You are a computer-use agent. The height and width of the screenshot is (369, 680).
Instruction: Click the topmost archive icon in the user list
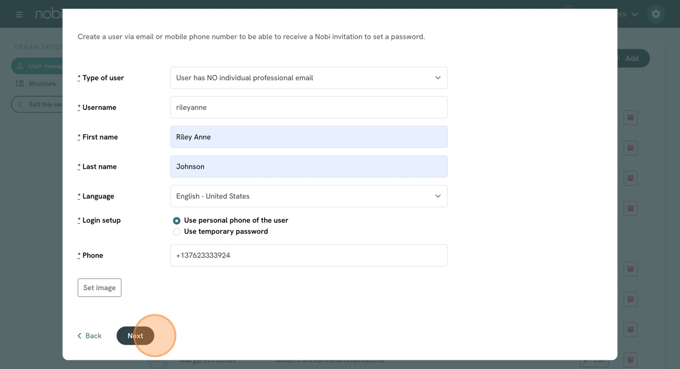coord(630,118)
